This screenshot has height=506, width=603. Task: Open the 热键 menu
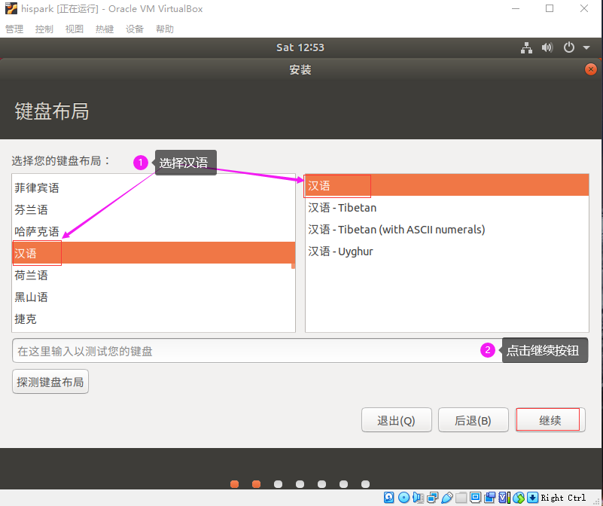pos(105,29)
